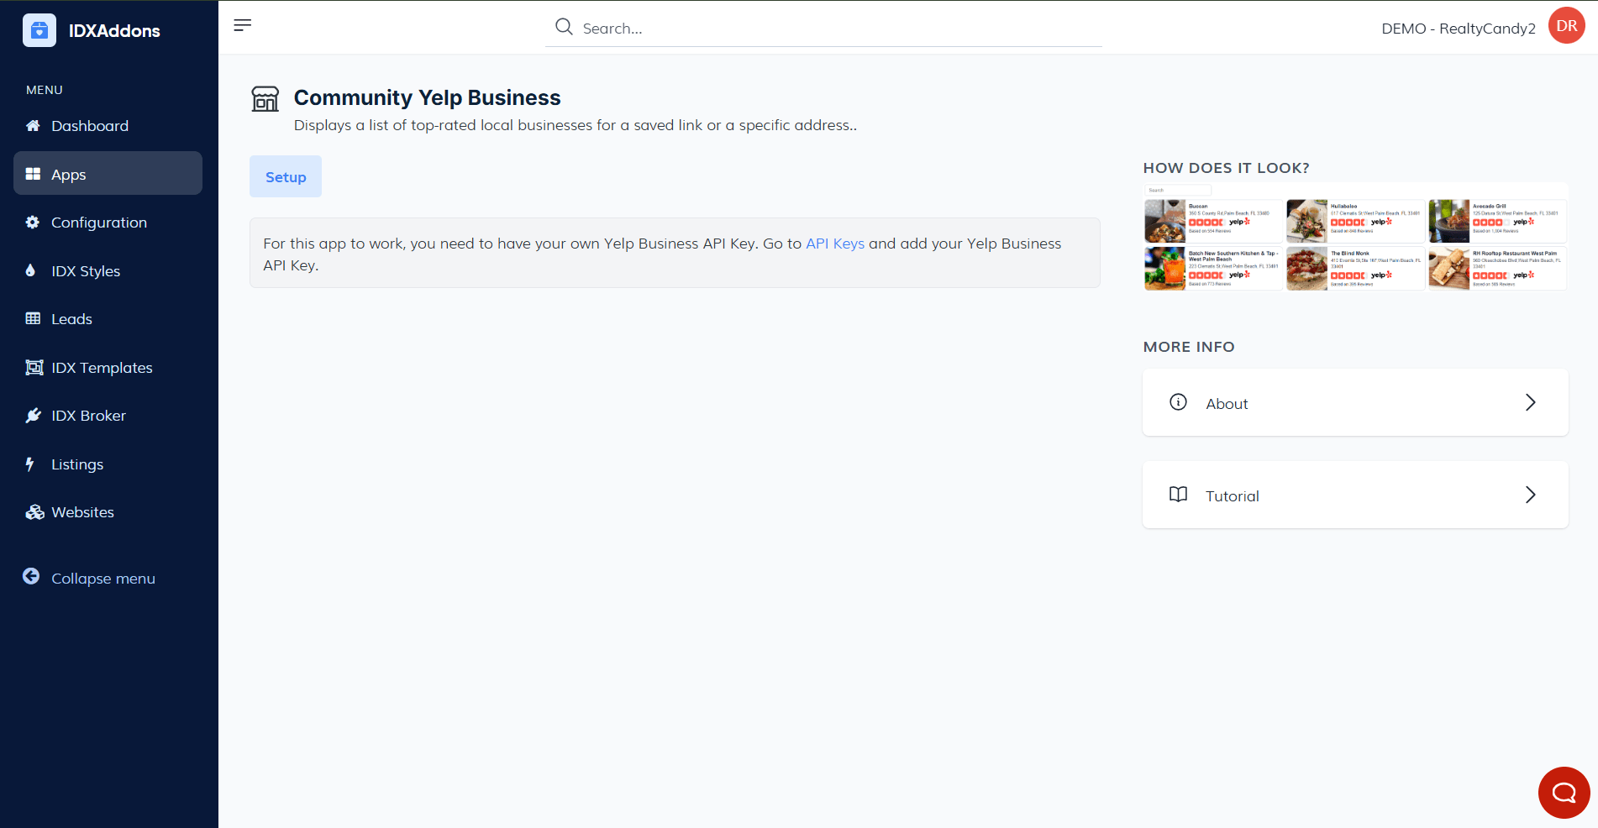Open the Leads menu item
The height and width of the screenshot is (828, 1598).
click(71, 319)
